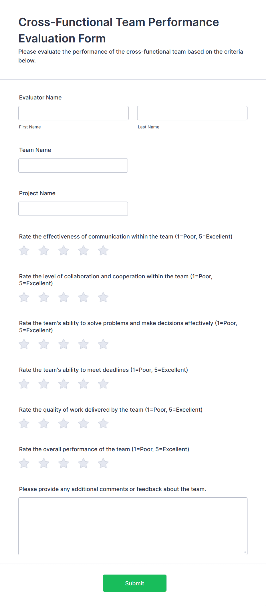Give communication effectiveness a one-star rating

(x=24, y=251)
